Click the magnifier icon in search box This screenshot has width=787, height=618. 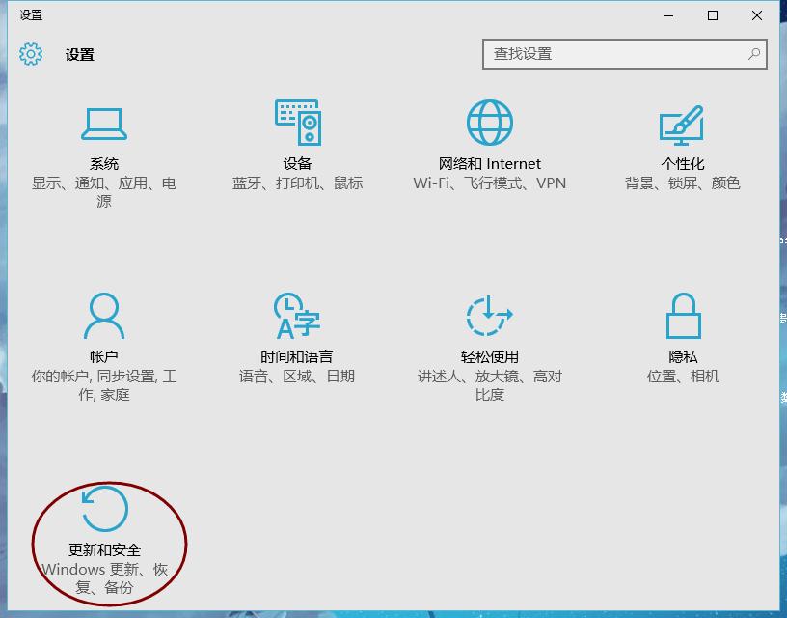coord(753,55)
